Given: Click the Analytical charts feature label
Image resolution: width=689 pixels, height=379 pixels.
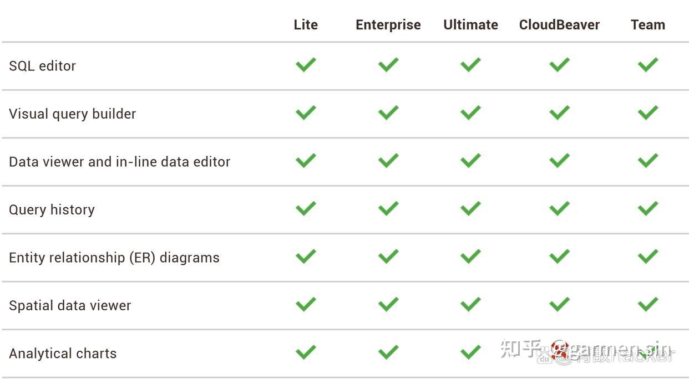Looking at the screenshot, I should [63, 354].
